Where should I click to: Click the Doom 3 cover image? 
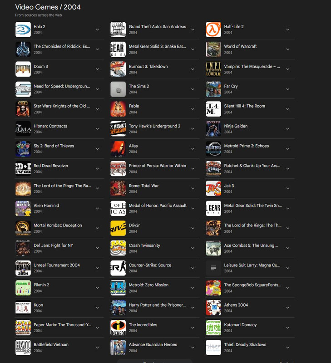[x=23, y=69]
